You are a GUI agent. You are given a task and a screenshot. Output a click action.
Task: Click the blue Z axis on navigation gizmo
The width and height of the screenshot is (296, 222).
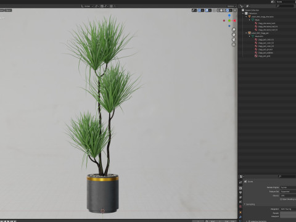click(229, 15)
